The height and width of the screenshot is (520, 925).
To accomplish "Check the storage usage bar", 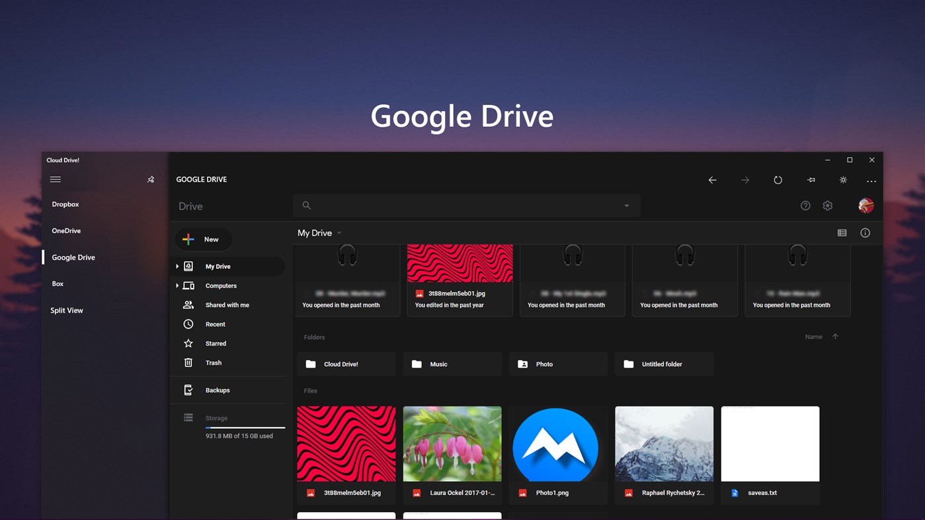I will tap(245, 427).
